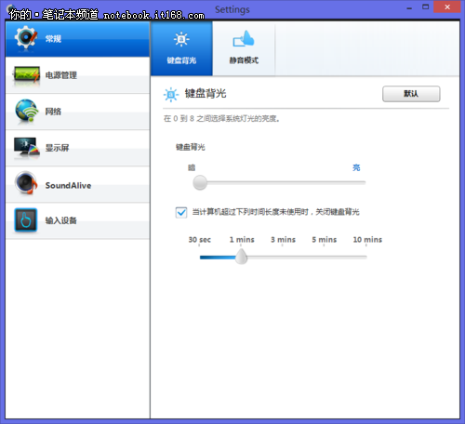The height and width of the screenshot is (424, 465).
Task: Click the 3 mins timeout label
Action: [283, 240]
